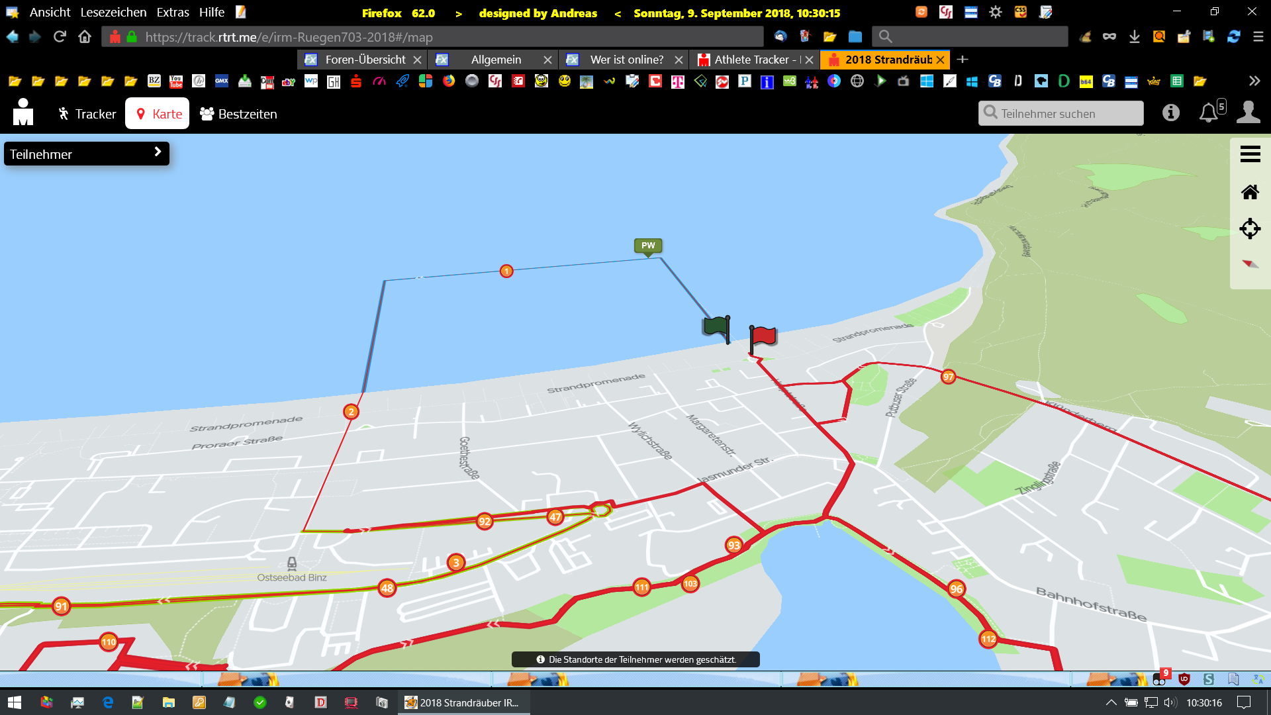
Task: Open the notifications bell icon
Action: 1209,113
